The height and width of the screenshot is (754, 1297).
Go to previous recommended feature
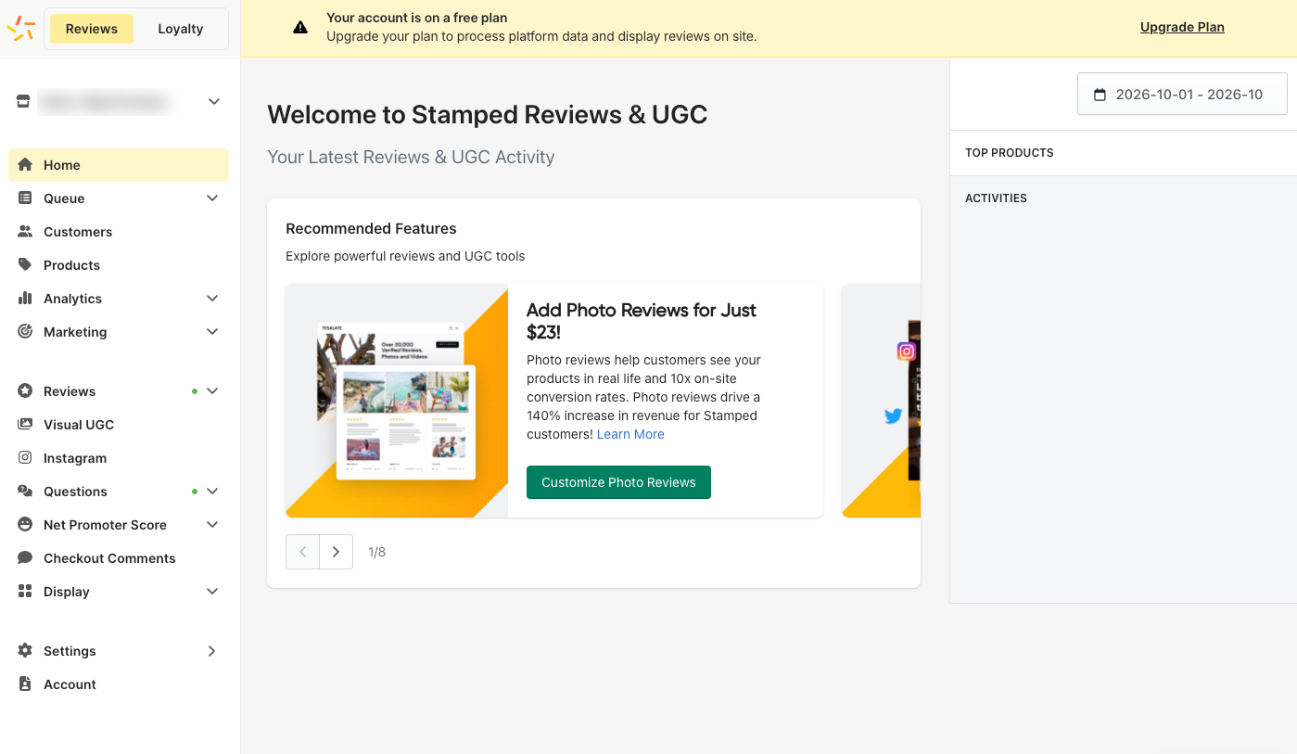coord(302,552)
